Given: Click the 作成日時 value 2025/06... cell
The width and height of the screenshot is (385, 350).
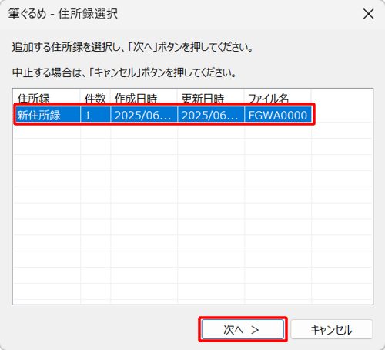Looking at the screenshot, I should 144,115.
